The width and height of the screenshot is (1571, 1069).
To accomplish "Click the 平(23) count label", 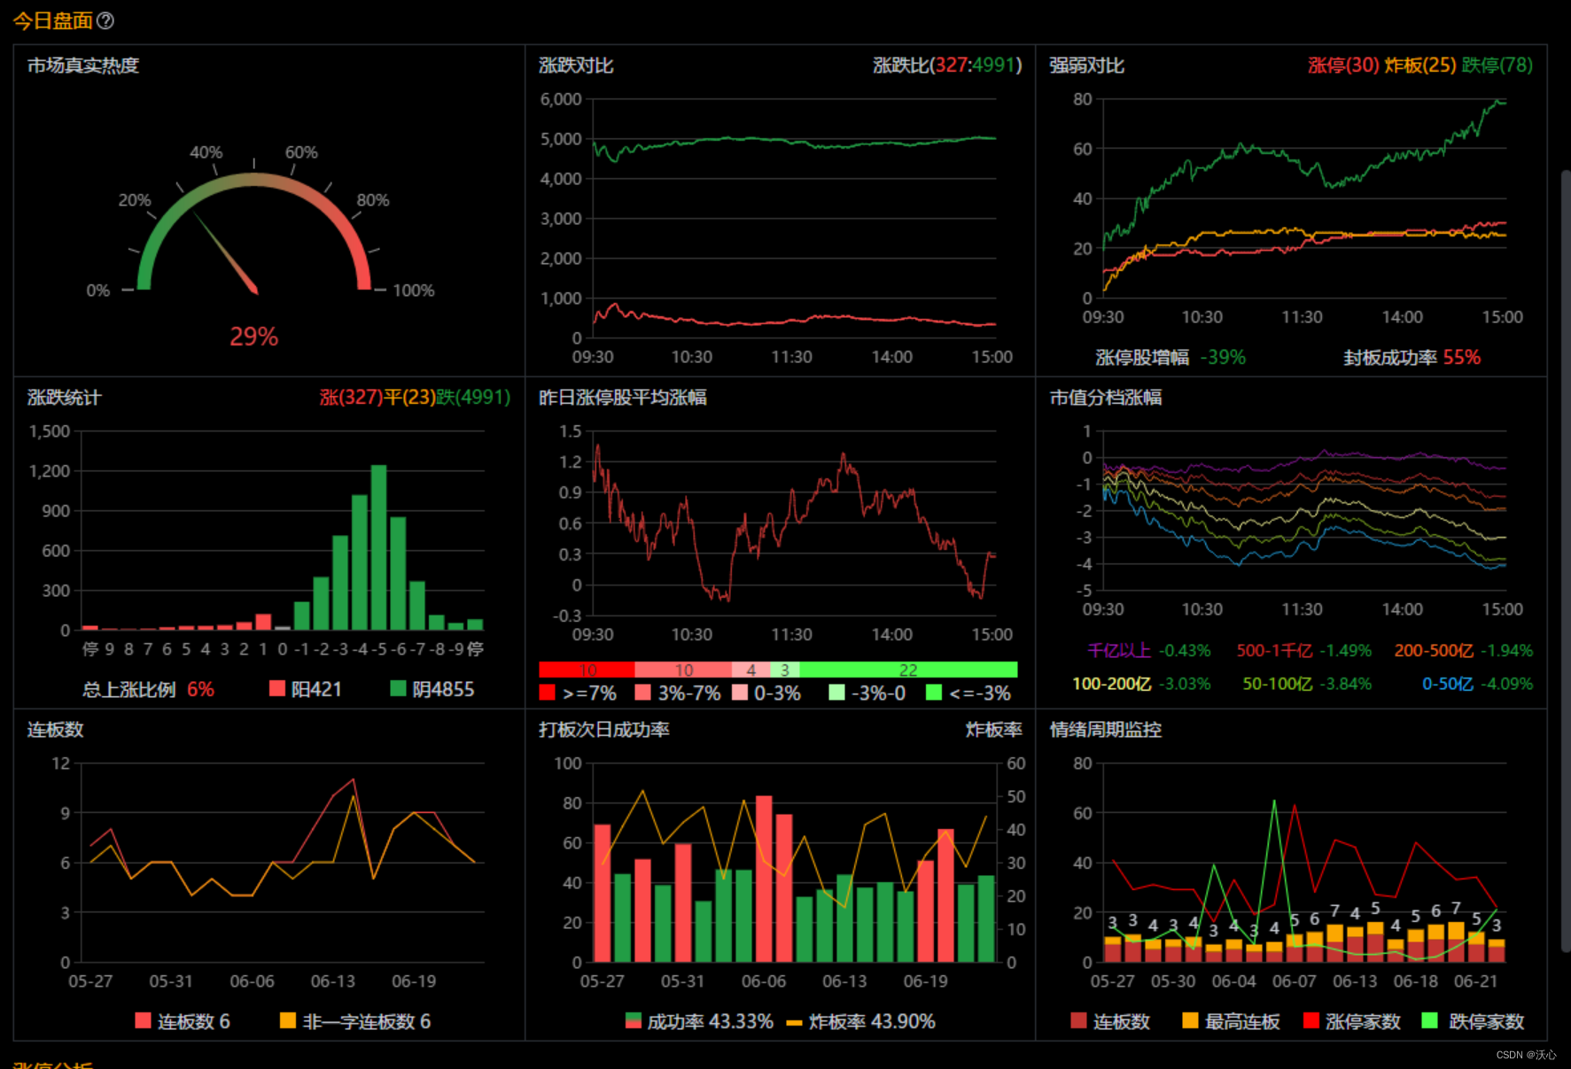I will point(409,398).
